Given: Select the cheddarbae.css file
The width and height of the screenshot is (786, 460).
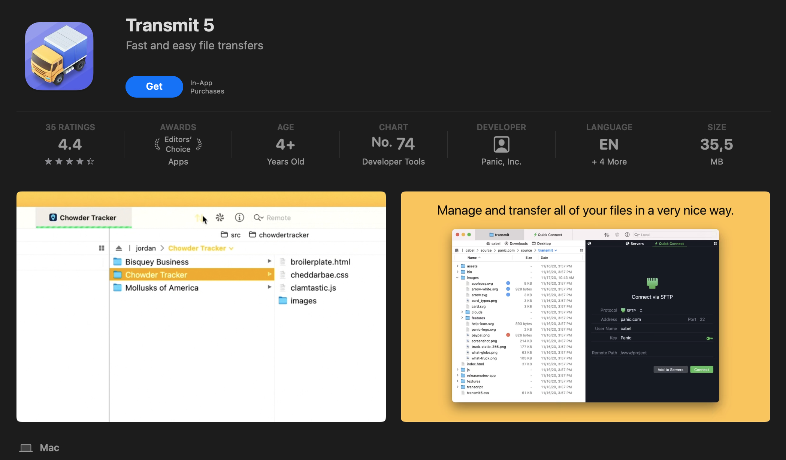Looking at the screenshot, I should (319, 275).
